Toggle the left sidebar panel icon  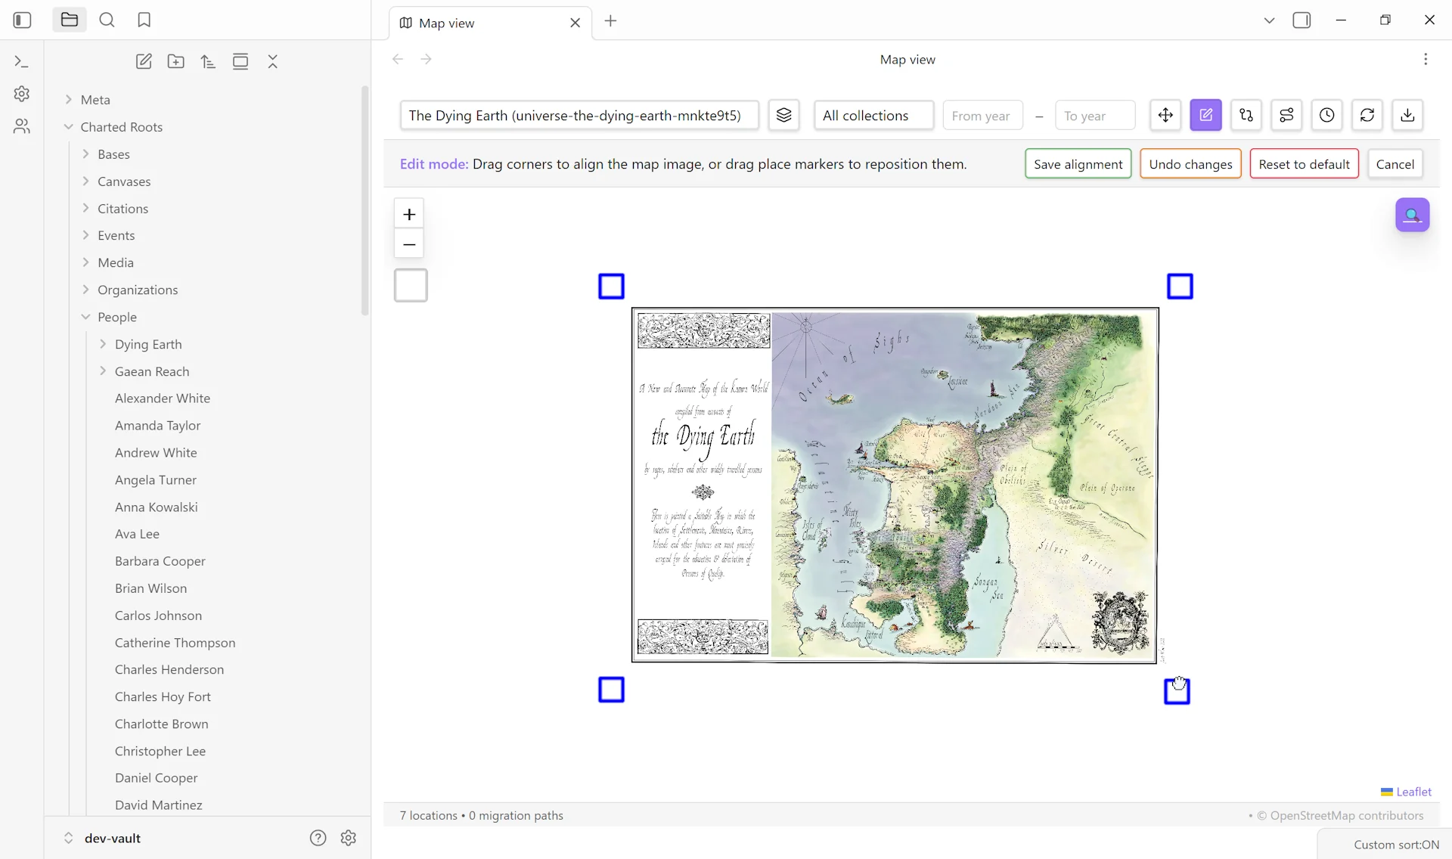coord(22,20)
